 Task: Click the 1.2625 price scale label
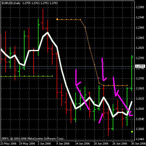tap(140, 99)
